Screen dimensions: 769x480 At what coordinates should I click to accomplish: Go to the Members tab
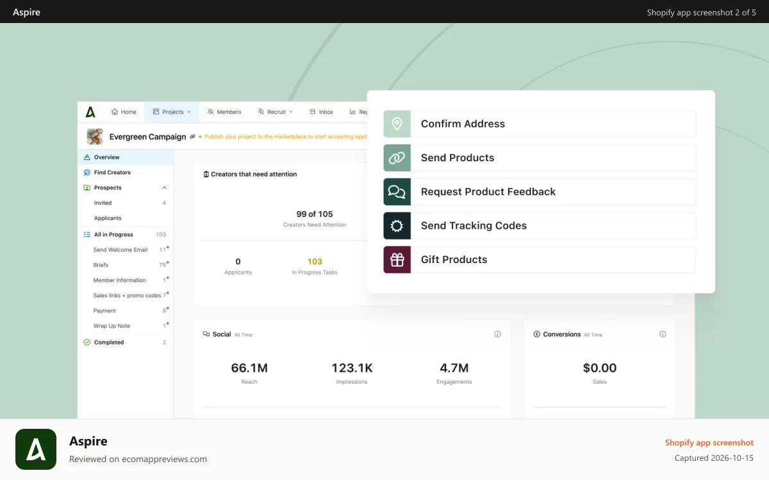pyautogui.click(x=224, y=112)
